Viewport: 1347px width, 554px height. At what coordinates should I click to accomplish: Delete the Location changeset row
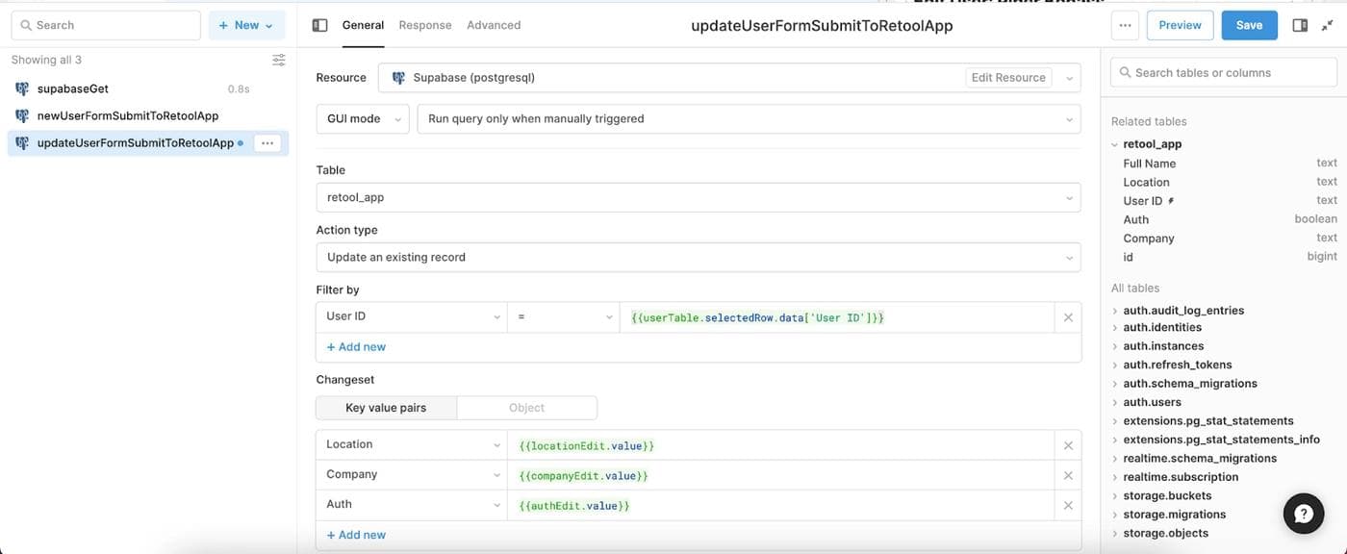[1068, 445]
